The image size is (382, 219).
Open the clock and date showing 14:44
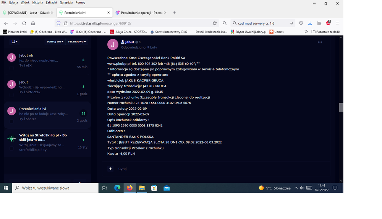(322, 188)
